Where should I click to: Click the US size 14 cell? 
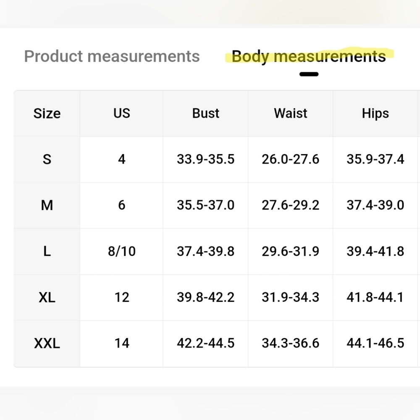pos(122,344)
